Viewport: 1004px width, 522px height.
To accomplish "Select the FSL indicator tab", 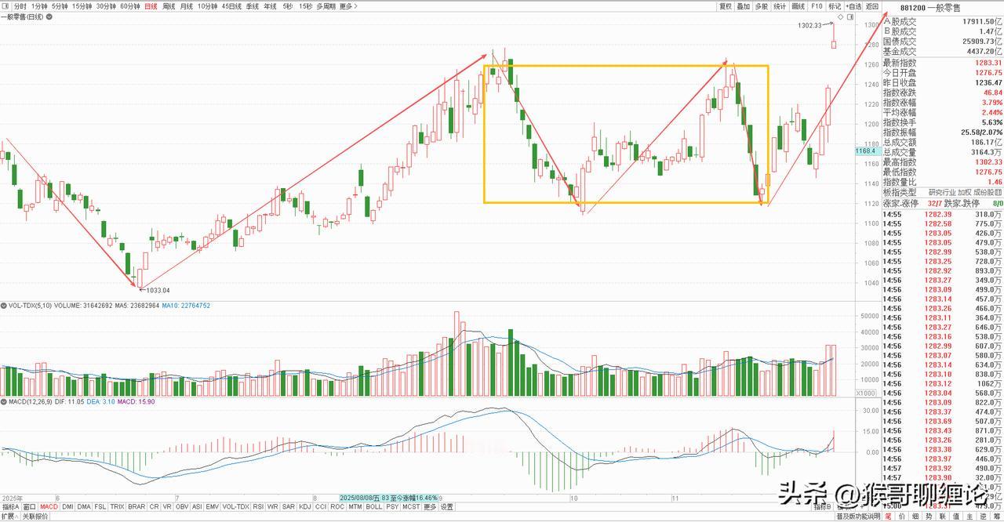I will pos(100,506).
